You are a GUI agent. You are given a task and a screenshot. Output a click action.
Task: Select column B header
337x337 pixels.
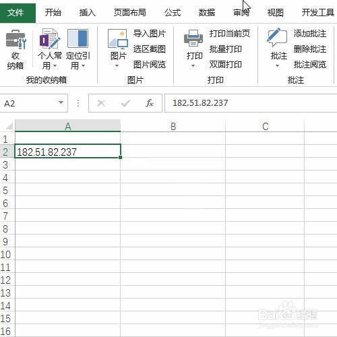173,126
